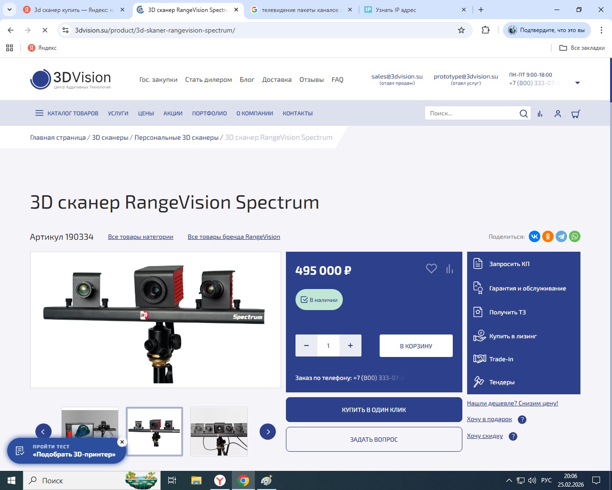Launch Yandex Browser from the taskbar

point(220,480)
